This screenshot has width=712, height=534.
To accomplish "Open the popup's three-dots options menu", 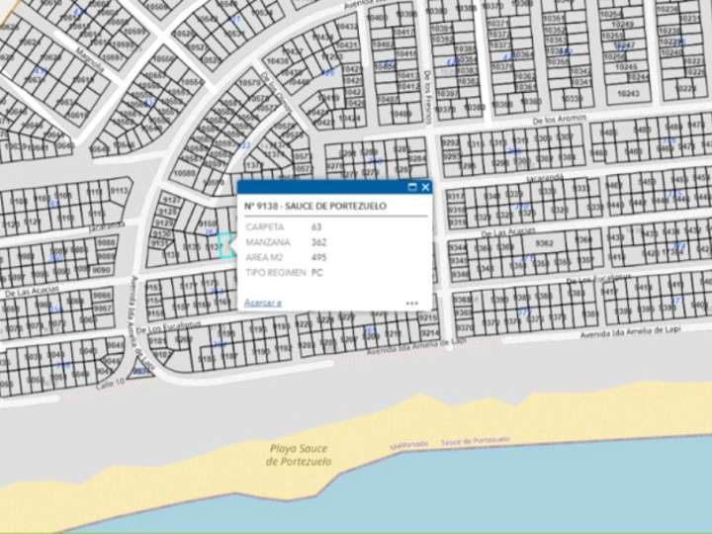I will 411,304.
